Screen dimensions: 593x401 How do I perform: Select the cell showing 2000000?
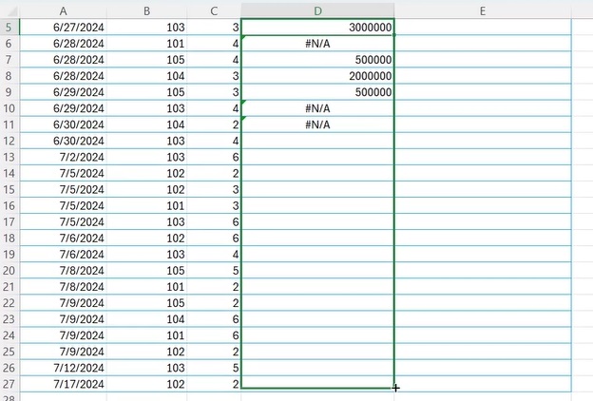pos(317,76)
